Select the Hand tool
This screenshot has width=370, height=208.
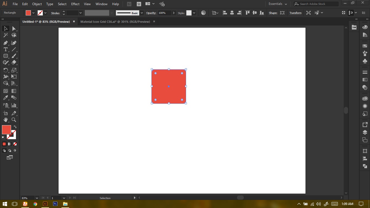click(5, 120)
